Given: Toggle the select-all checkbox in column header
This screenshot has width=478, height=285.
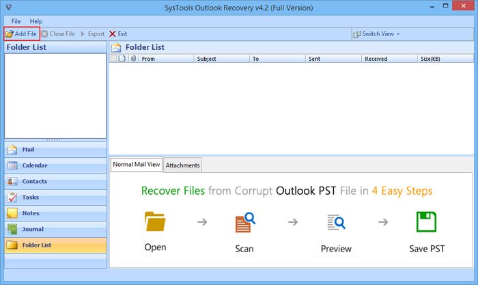Looking at the screenshot, I should [x=113, y=59].
